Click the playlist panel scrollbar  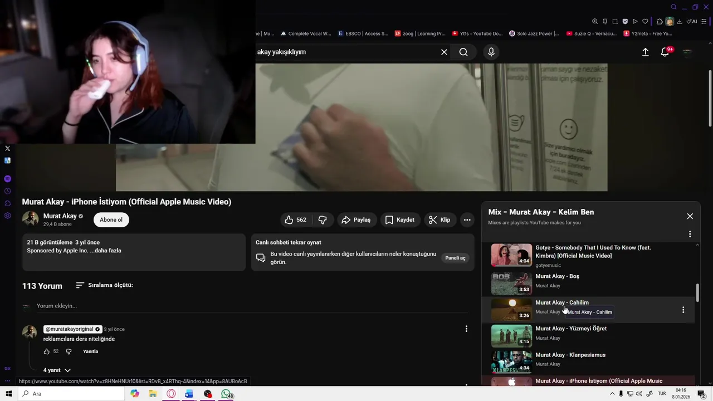coord(697,292)
